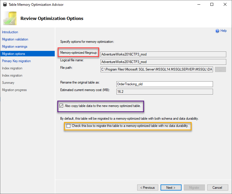Screen dimensions: 232x194
Task: Enable the no data durability checkbox
Action: [68, 126]
